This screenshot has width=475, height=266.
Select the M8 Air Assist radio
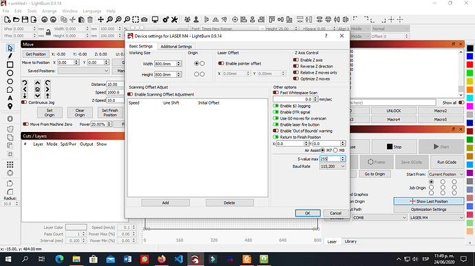pyautogui.click(x=335, y=150)
